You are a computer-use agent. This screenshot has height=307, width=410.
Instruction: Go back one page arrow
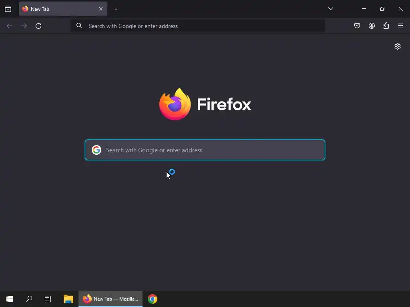10,26
